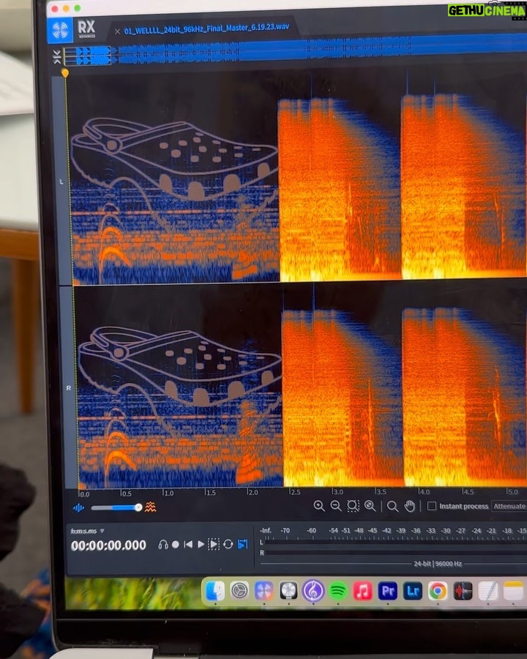Toggle the headphones monitor icon
This screenshot has width=527, height=659.
coord(163,545)
